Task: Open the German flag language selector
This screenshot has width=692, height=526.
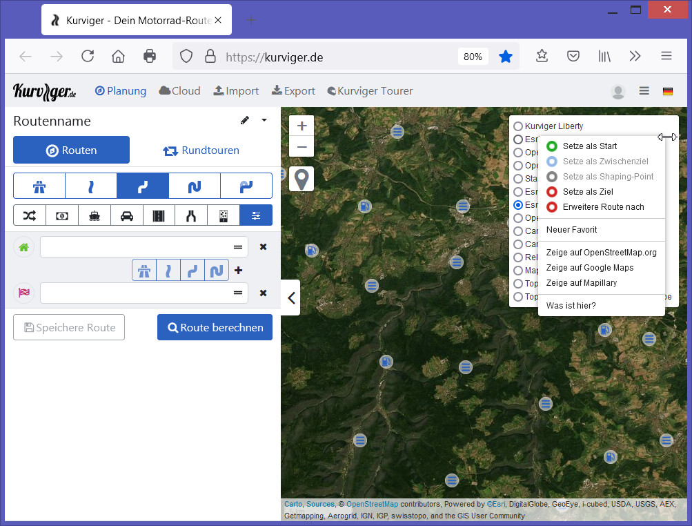Action: [x=668, y=91]
